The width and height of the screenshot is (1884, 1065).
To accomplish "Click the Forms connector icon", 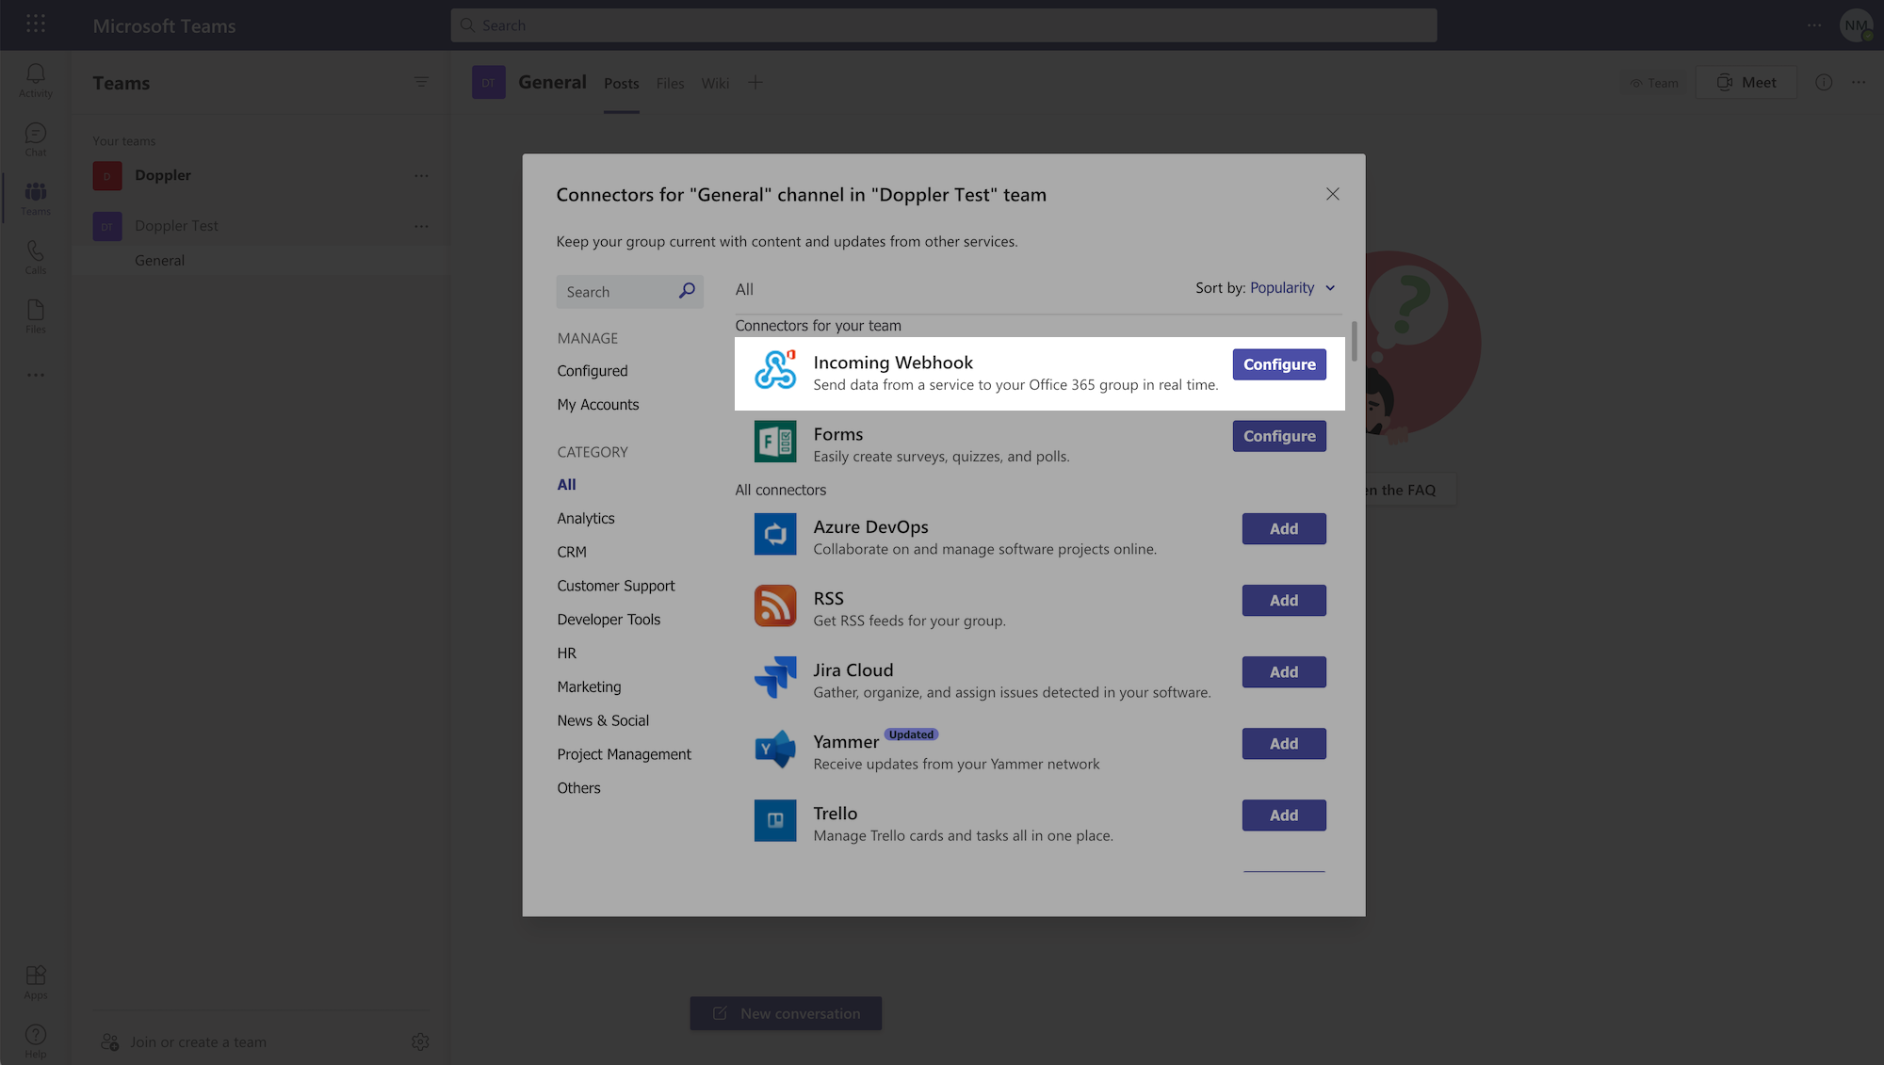I will (x=774, y=442).
